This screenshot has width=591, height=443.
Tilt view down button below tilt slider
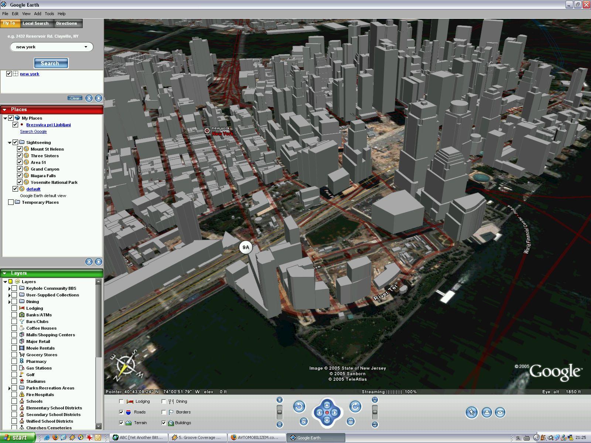(x=375, y=425)
